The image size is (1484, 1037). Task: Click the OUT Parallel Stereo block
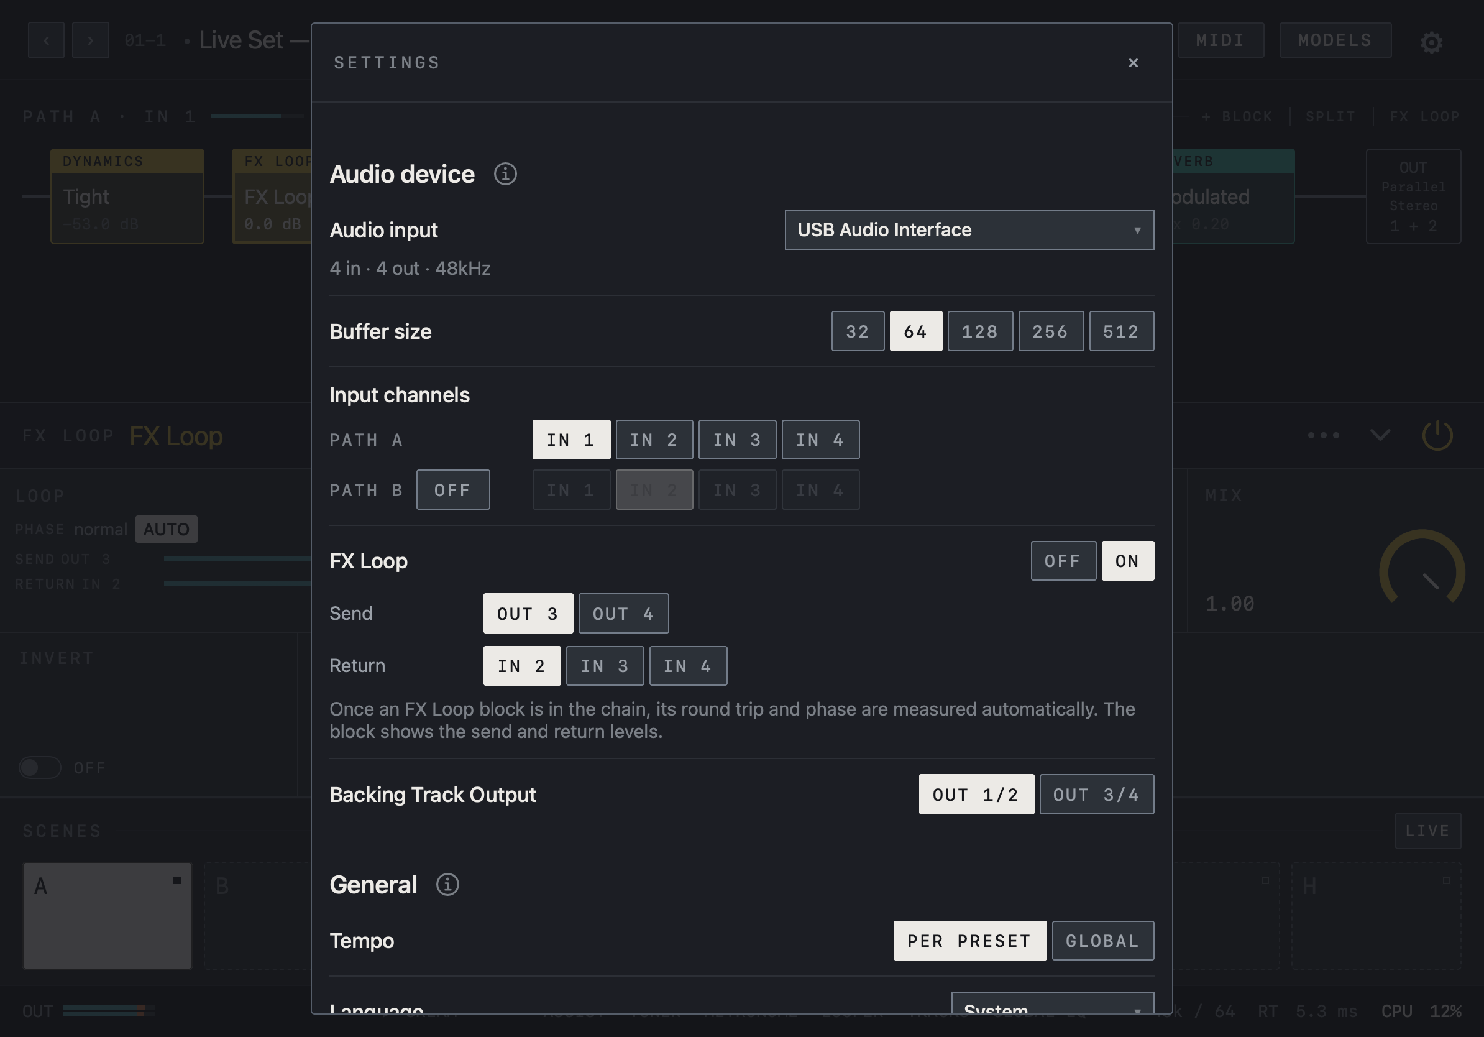[x=1414, y=196]
